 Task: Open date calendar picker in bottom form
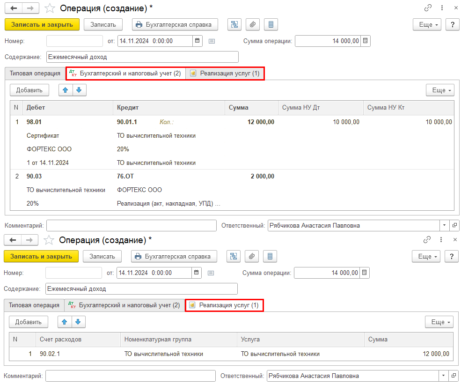(197, 273)
